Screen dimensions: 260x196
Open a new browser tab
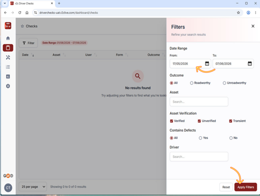point(59,3)
